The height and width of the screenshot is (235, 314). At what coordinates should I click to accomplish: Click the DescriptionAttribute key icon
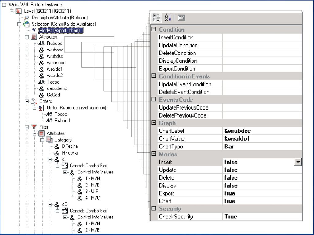click(x=26, y=17)
